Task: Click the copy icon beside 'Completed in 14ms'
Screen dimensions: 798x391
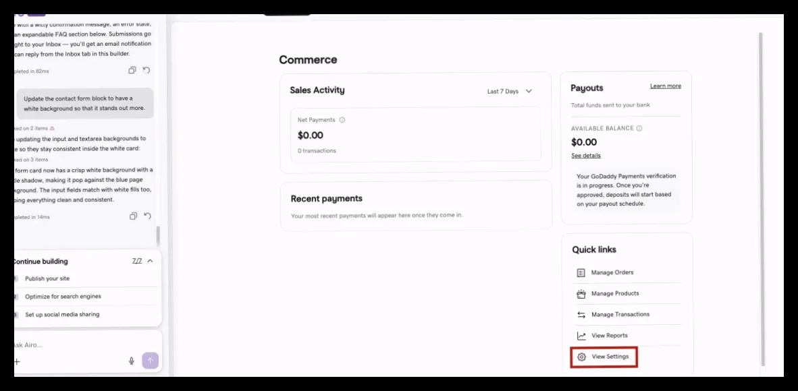Action: (x=134, y=216)
